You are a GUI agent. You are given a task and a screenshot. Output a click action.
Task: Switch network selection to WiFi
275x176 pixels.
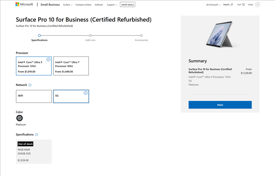[34, 96]
